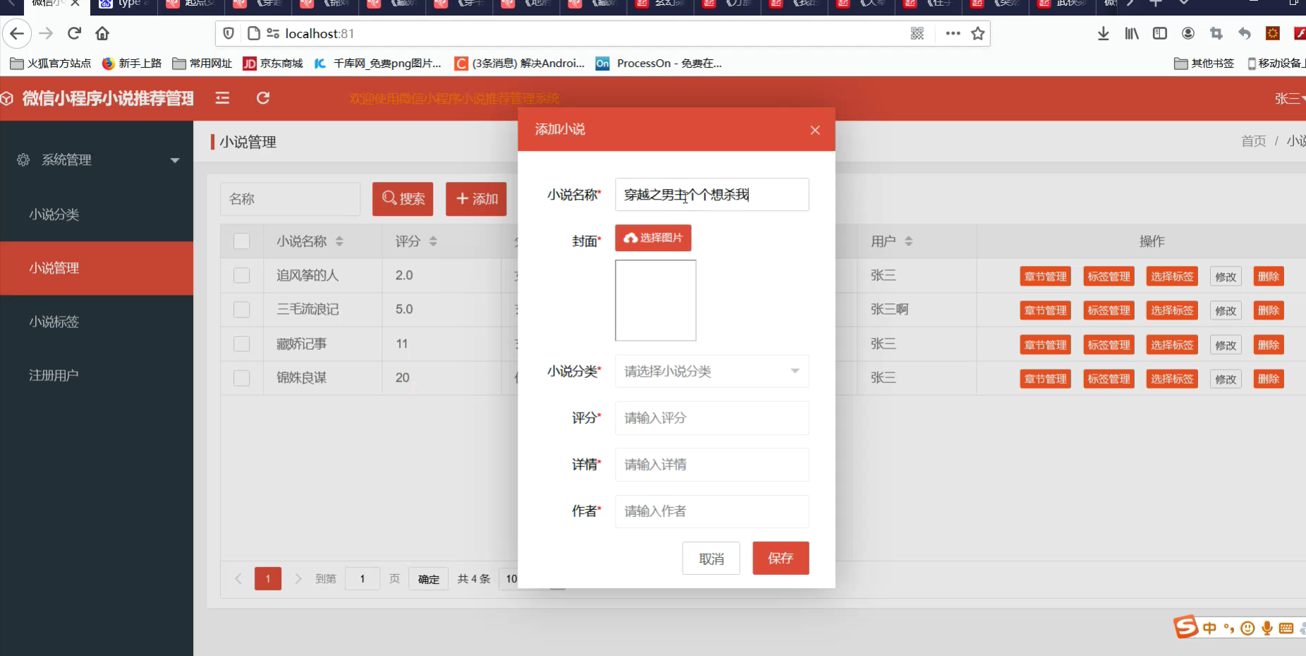Click the Sogou input method S icon
The height and width of the screenshot is (656, 1306).
tap(1185, 626)
